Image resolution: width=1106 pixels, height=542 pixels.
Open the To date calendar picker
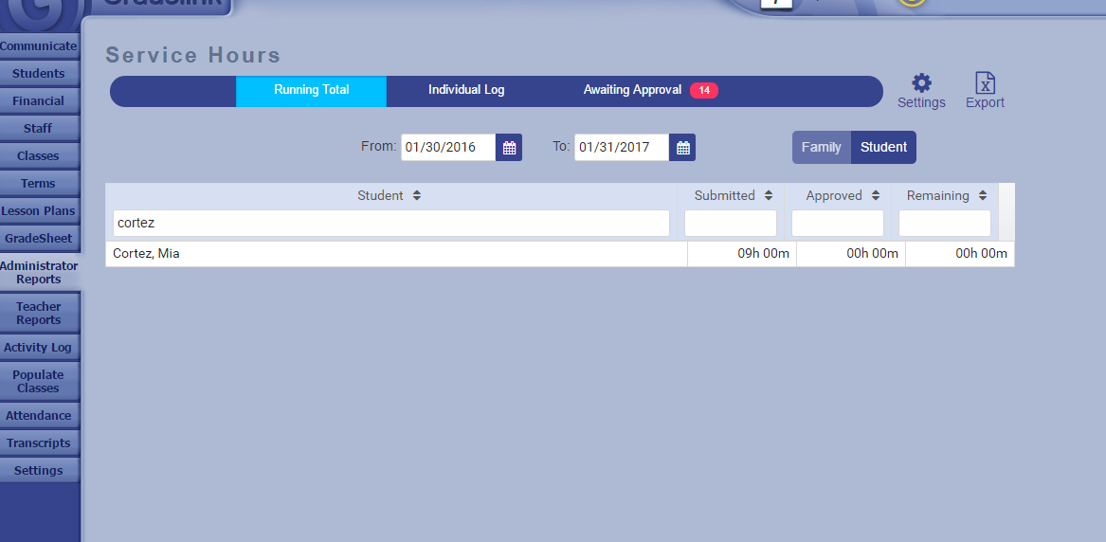pos(682,148)
